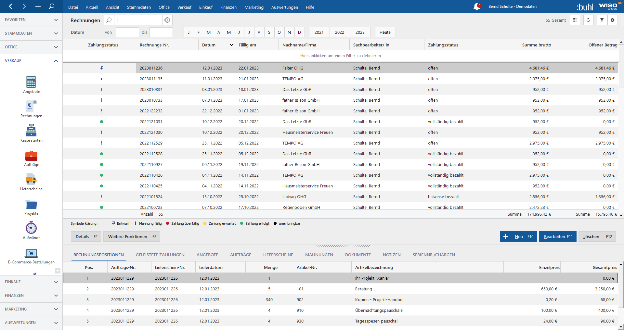Click the notification bell icon
The image size is (624, 330).
tap(477, 7)
